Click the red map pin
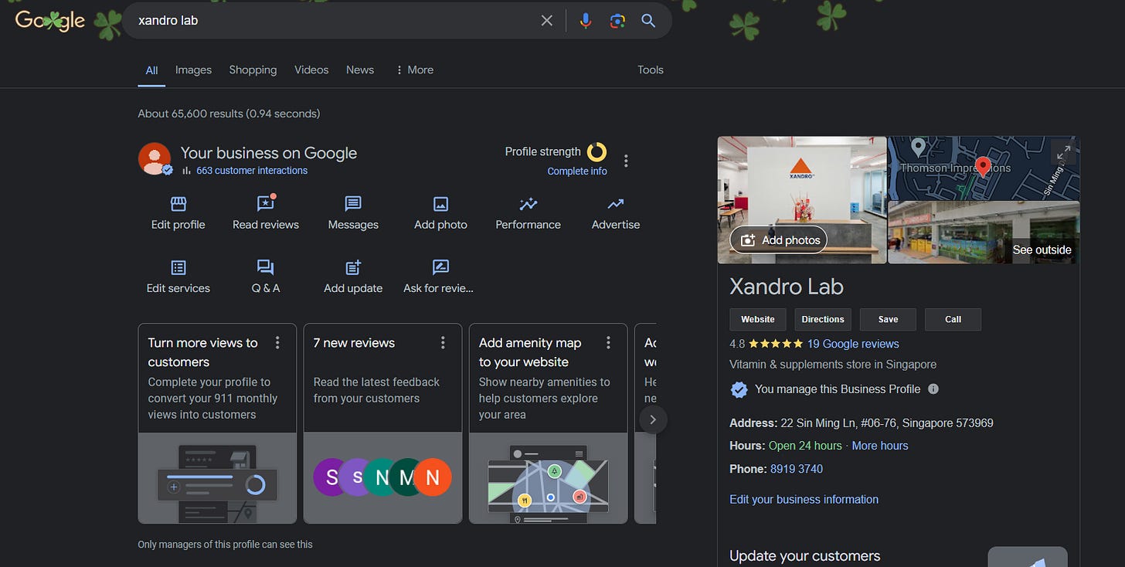Viewport: 1125px width, 567px height. coord(983,166)
